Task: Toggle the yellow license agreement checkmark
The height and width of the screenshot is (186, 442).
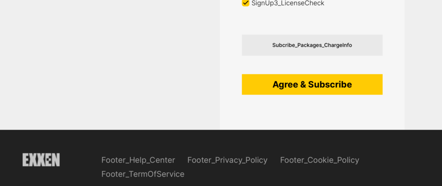Action: [246, 3]
